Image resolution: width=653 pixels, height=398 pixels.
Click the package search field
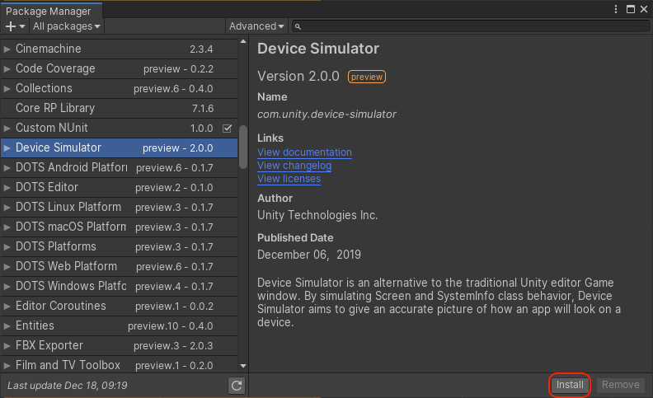pos(471,26)
